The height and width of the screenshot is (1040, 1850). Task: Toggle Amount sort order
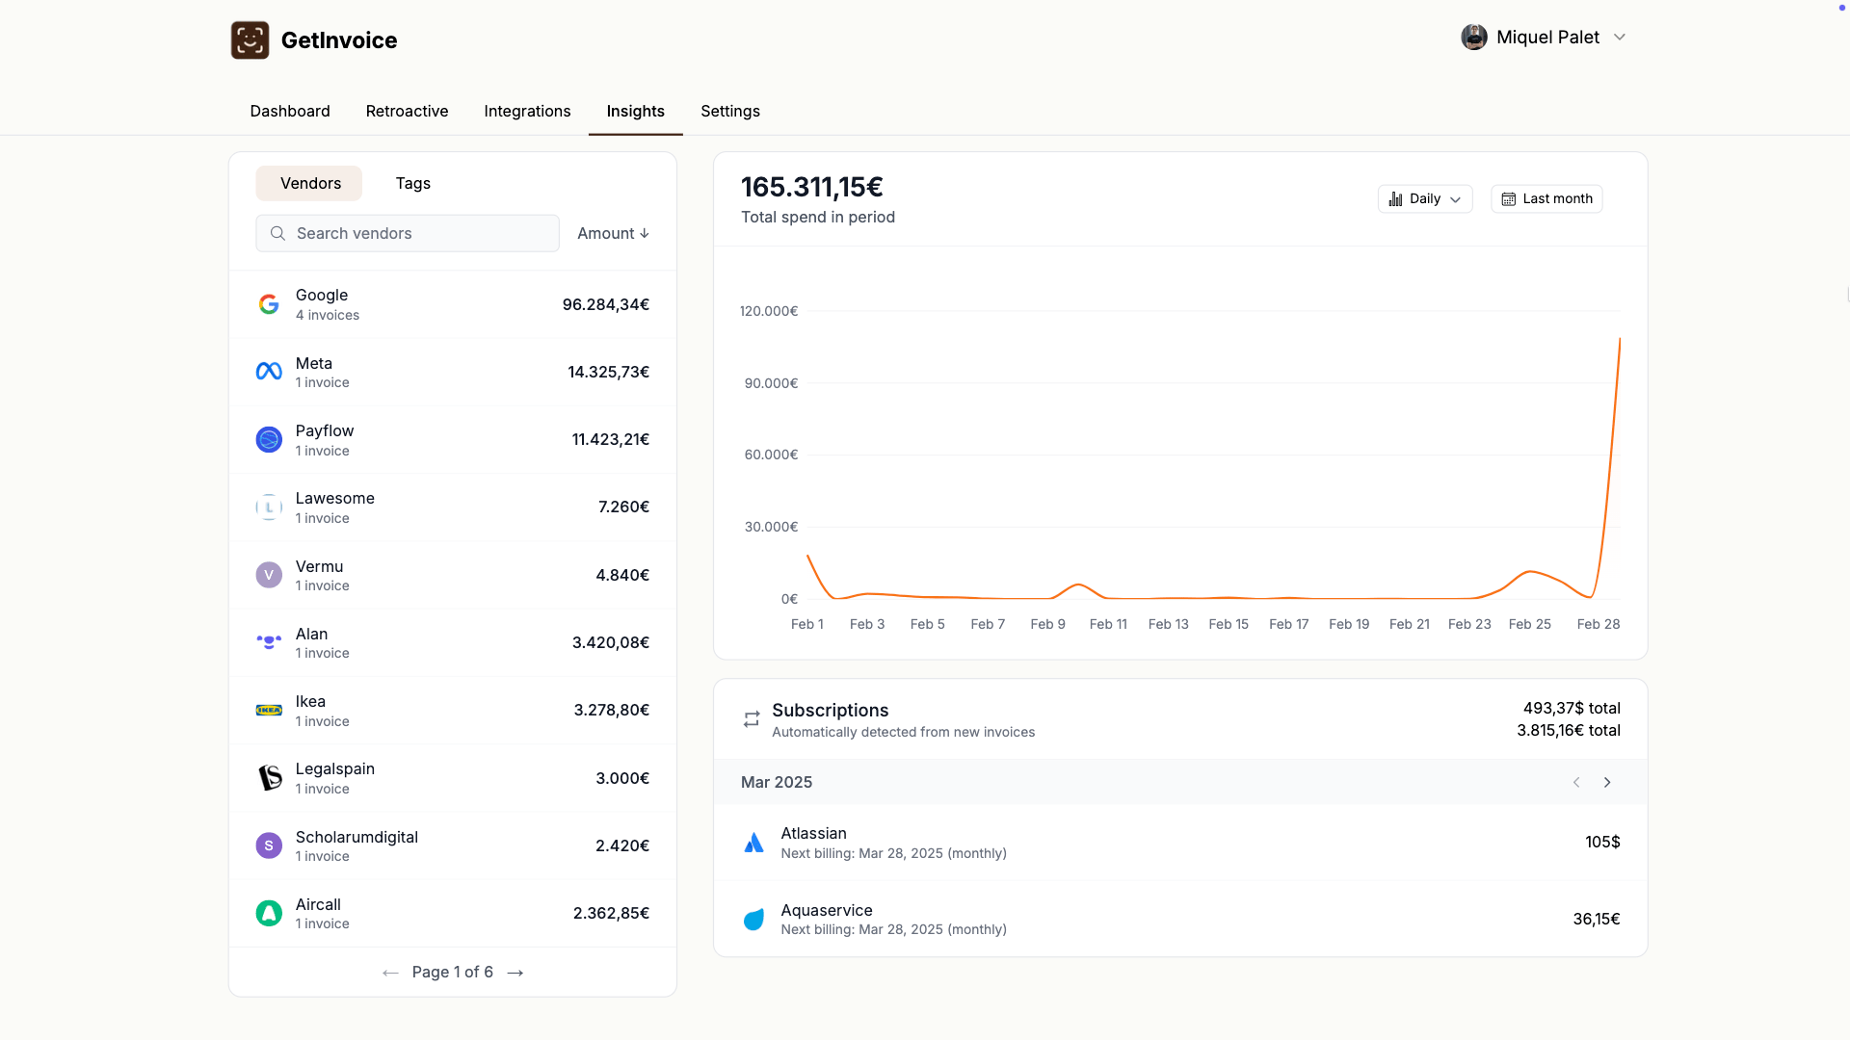613,233
